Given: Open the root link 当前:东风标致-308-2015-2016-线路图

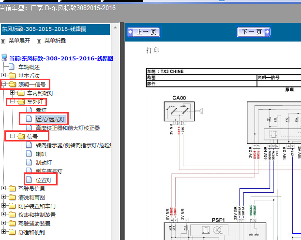Looking at the screenshot, I should click(x=61, y=58).
